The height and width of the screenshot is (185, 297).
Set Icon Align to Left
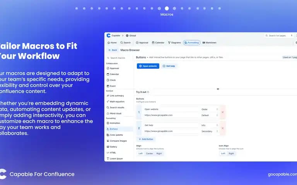[223, 153]
